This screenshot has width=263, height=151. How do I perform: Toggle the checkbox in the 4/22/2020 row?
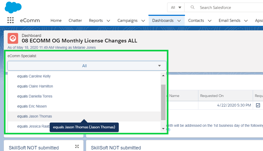point(258,105)
